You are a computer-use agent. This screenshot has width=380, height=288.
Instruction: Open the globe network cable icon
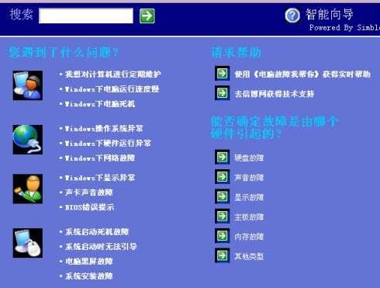click(x=28, y=140)
